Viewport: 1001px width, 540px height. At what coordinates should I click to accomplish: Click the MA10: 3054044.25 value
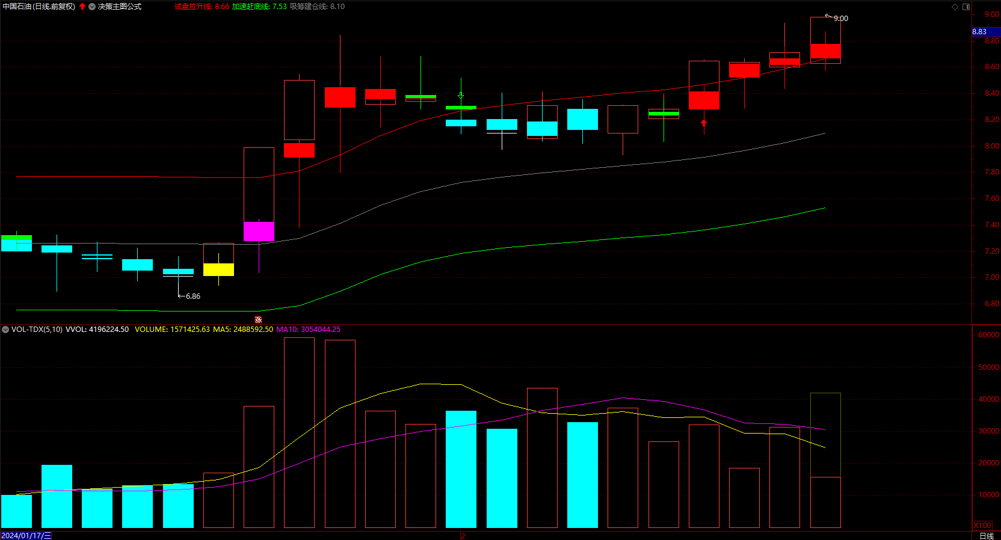point(308,330)
